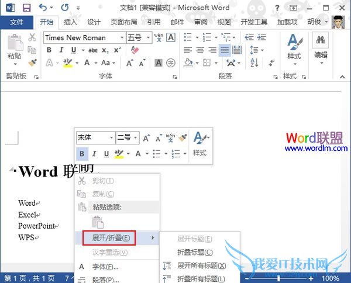Shrink font size in the ribbon font group
The height and width of the screenshot is (283, 351).
coord(142,63)
